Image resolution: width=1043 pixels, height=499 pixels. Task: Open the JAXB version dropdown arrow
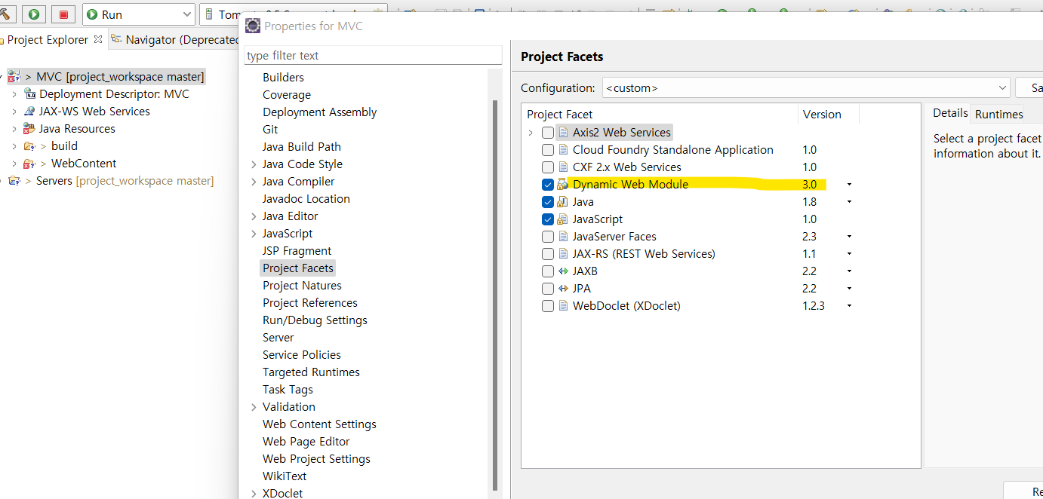pos(849,271)
